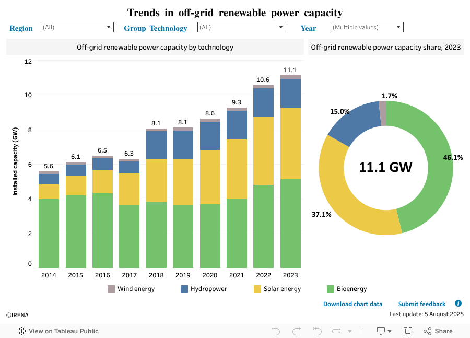Screen dimensions: 470x338
Task: Click the Redo arrow icon
Action: coord(297,331)
